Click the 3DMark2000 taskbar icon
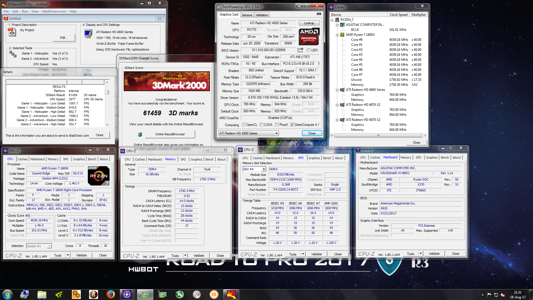533x300 pixels. click(x=231, y=294)
